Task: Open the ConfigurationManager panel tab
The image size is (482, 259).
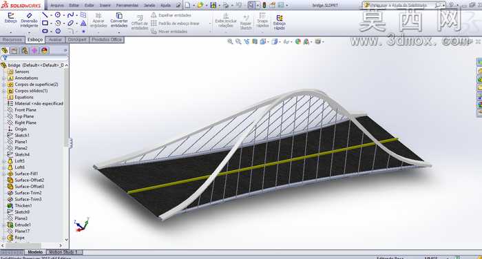Action: point(24,50)
